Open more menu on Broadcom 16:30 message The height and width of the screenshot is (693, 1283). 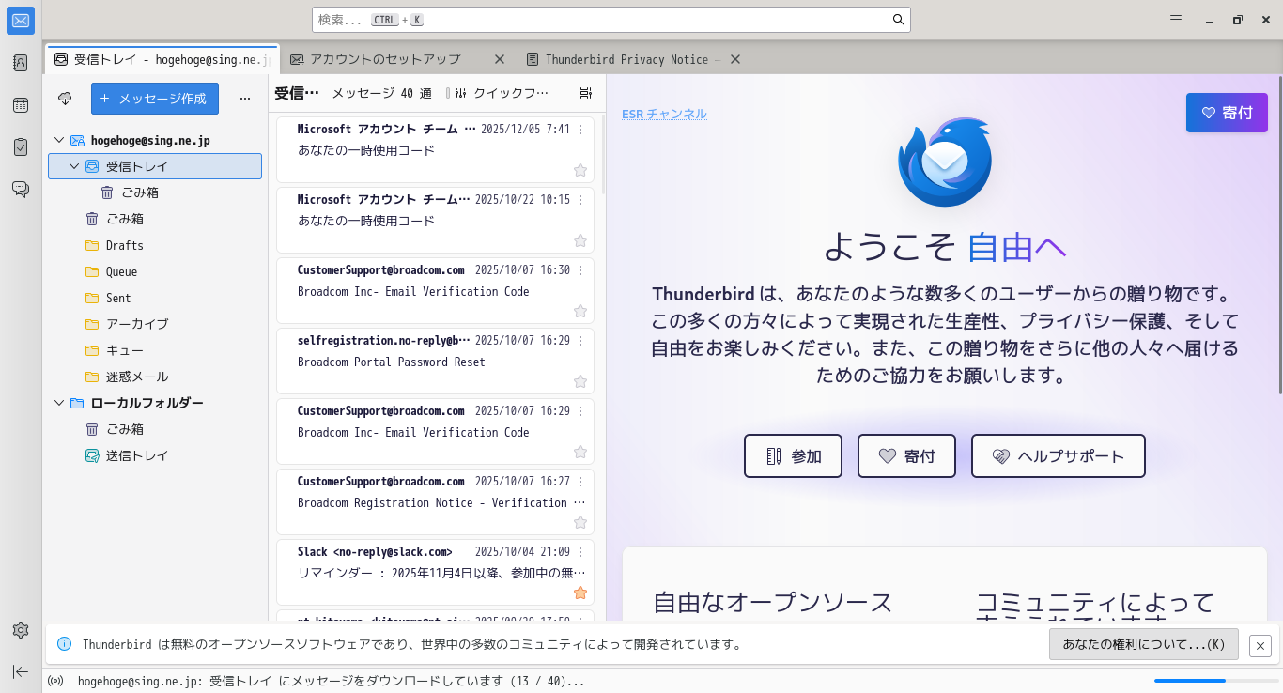pos(580,270)
